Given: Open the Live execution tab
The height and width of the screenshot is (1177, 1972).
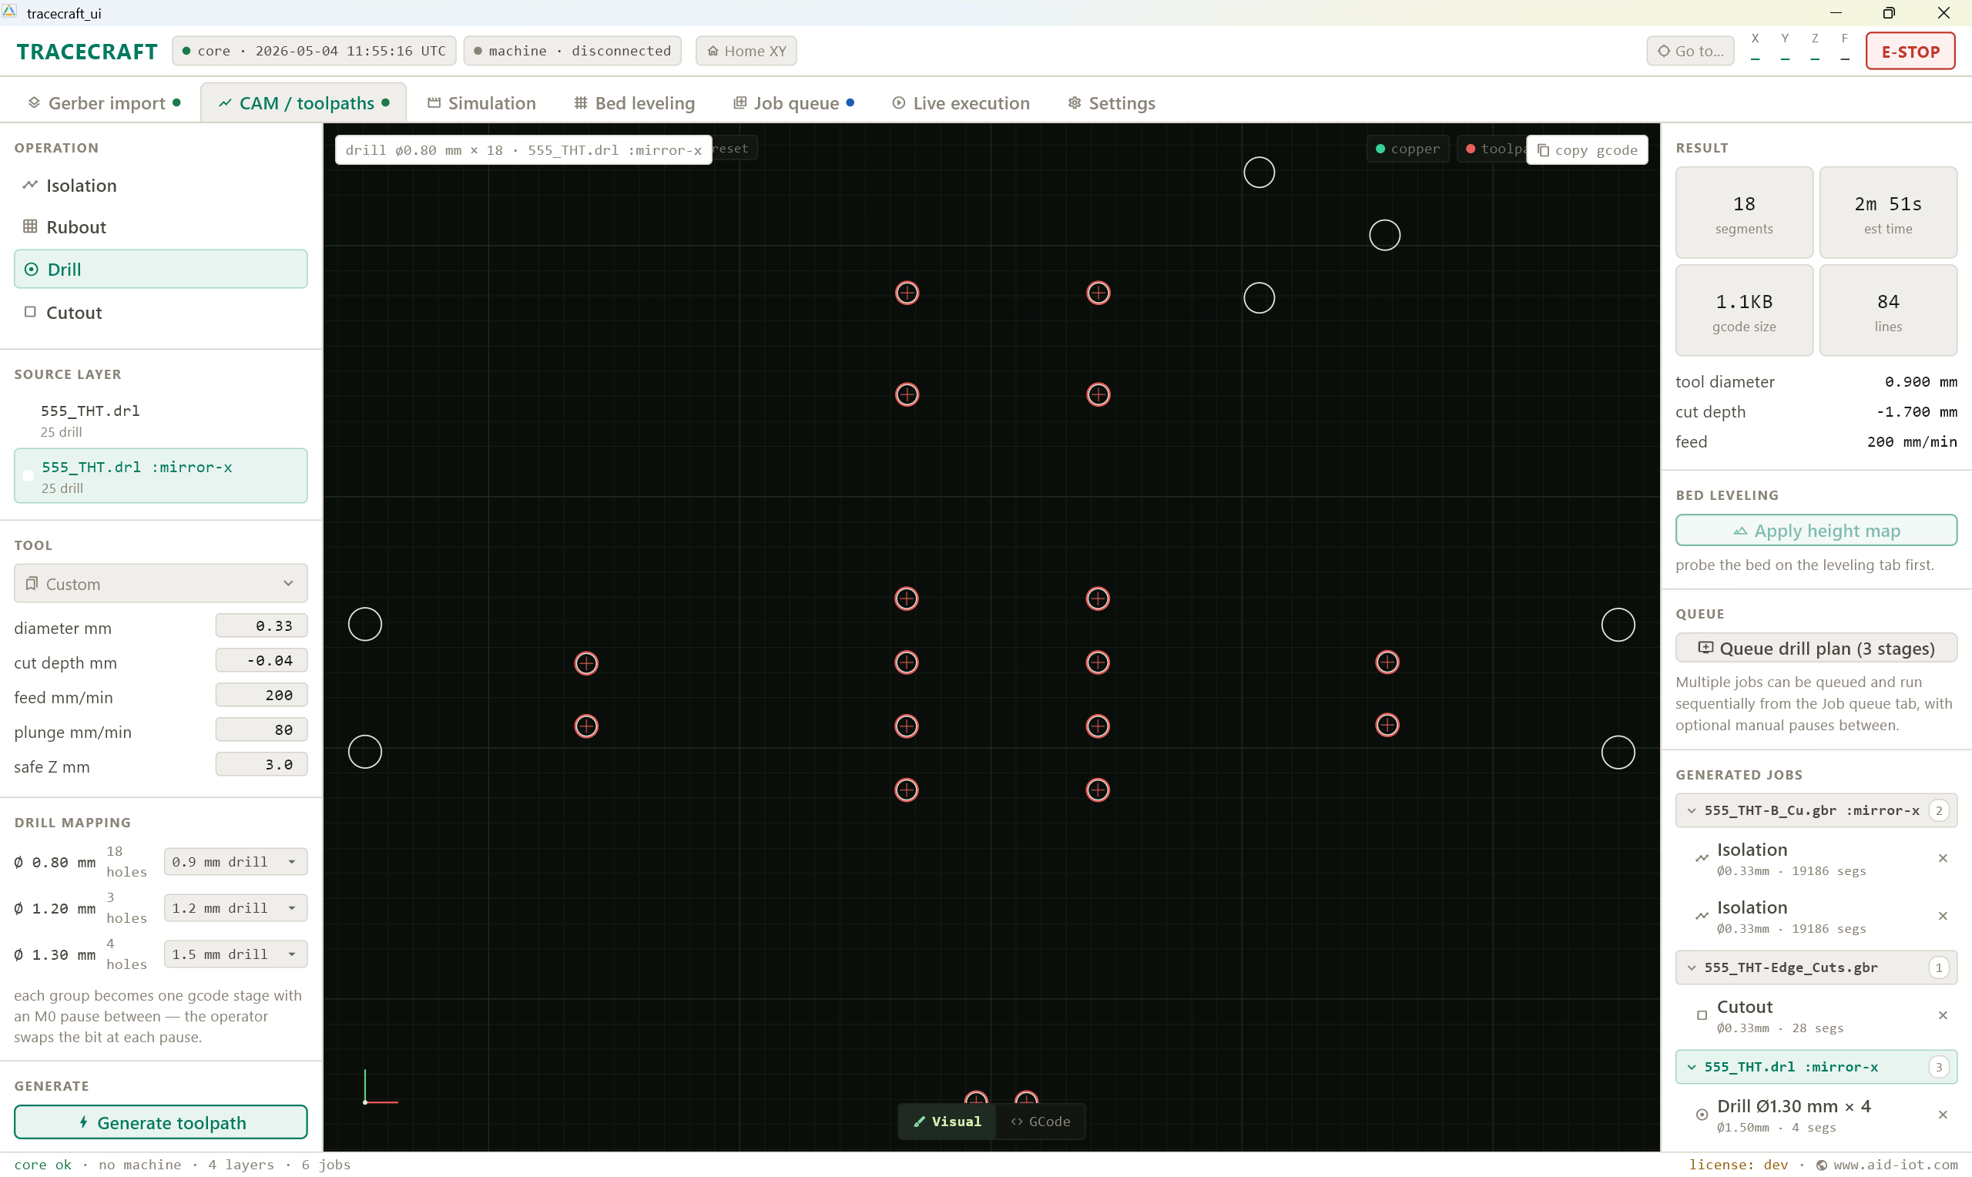Looking at the screenshot, I should (961, 103).
